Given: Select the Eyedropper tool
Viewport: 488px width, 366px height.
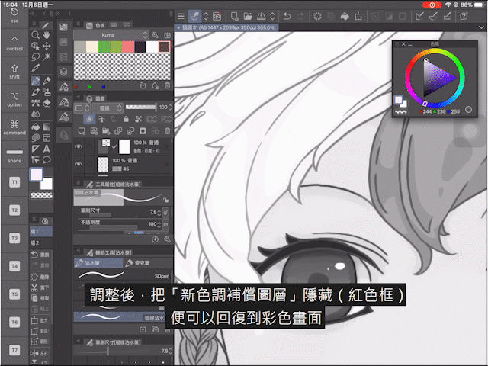Looking at the screenshot, I should 36,68.
